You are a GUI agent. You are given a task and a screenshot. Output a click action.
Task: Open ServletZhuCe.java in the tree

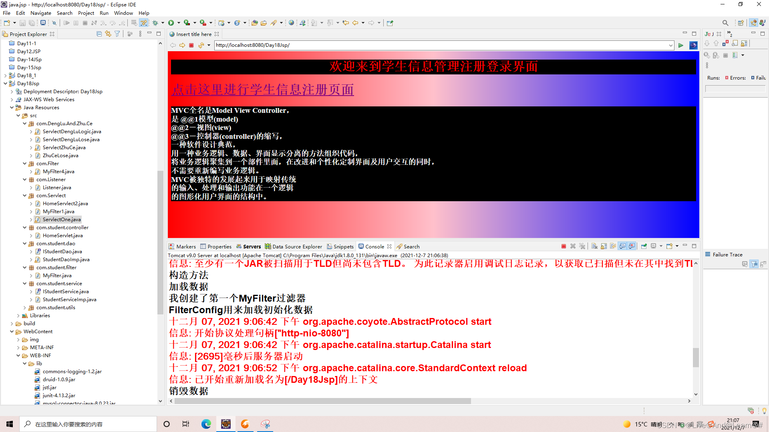(x=64, y=148)
